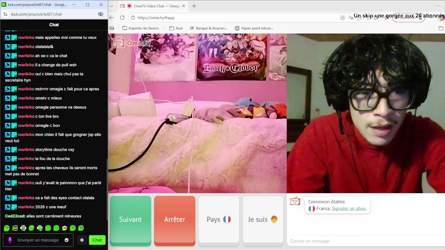Click 'ah oe c ca le chat' message

point(51,56)
